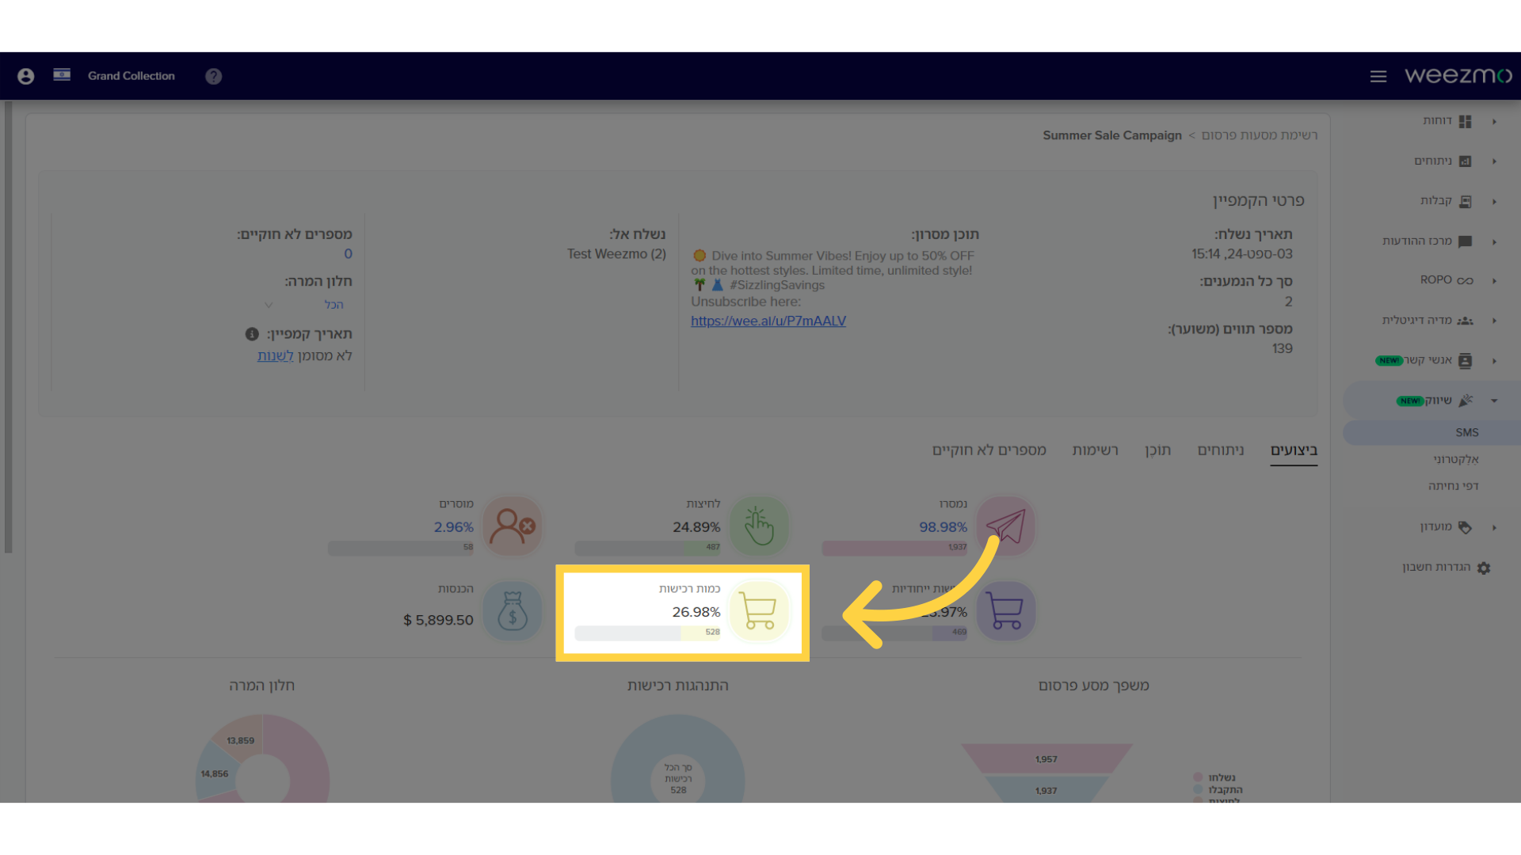This screenshot has width=1521, height=855.
Task: Click the מרכז ההודעות message icon
Action: coord(1465,241)
